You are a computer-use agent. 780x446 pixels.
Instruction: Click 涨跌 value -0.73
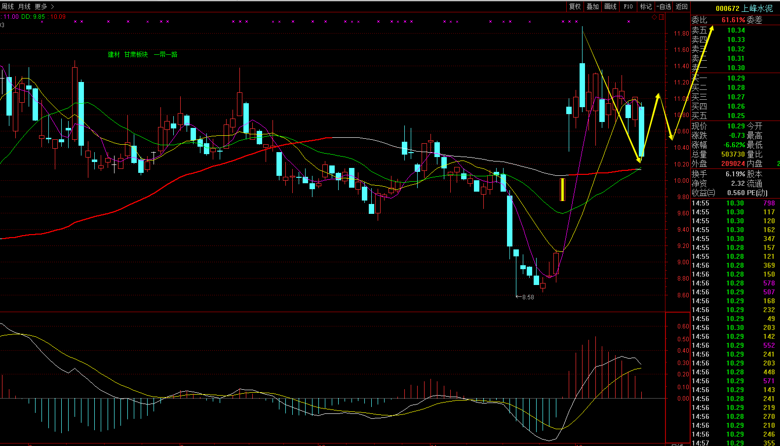pos(737,136)
